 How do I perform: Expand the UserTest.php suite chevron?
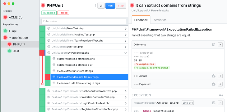tap(126, 47)
